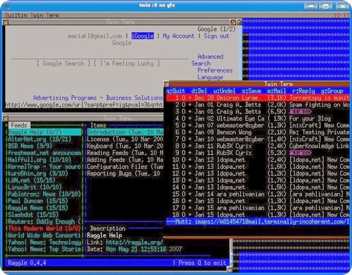Select the kuroShin.org (9/10) feed
Viewport: 352px width, 275px height.
click(45, 173)
